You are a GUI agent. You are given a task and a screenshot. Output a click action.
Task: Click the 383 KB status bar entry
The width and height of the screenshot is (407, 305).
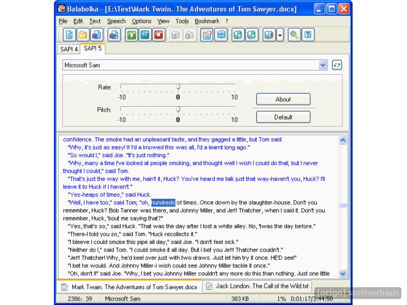[240, 299]
